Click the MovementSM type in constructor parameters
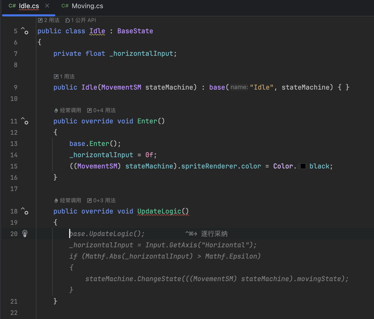The height and width of the screenshot is (319, 374). pyautogui.click(x=121, y=87)
